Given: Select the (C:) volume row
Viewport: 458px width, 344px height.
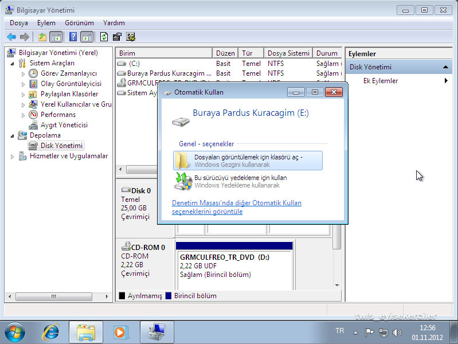Looking at the screenshot, I should point(229,64).
